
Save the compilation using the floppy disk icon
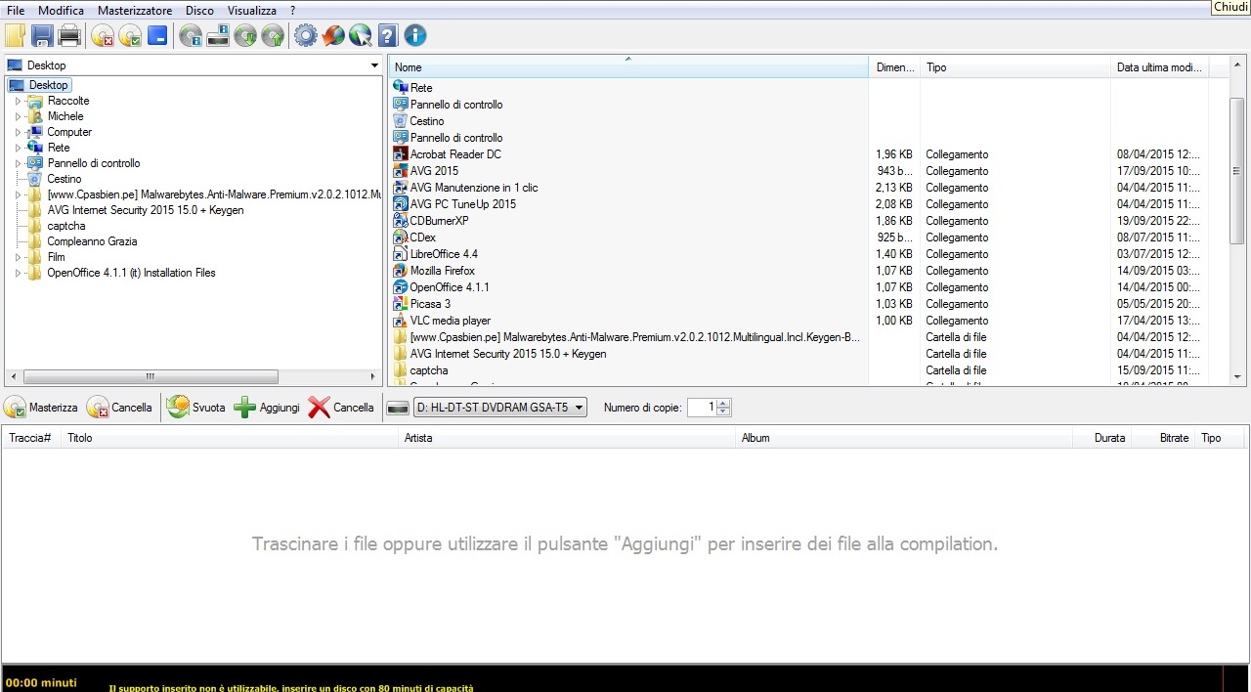(x=42, y=36)
